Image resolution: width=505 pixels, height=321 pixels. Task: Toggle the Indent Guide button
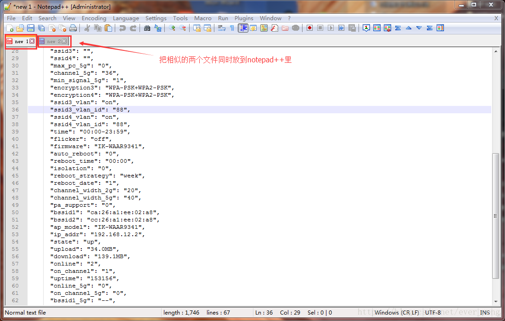243,28
